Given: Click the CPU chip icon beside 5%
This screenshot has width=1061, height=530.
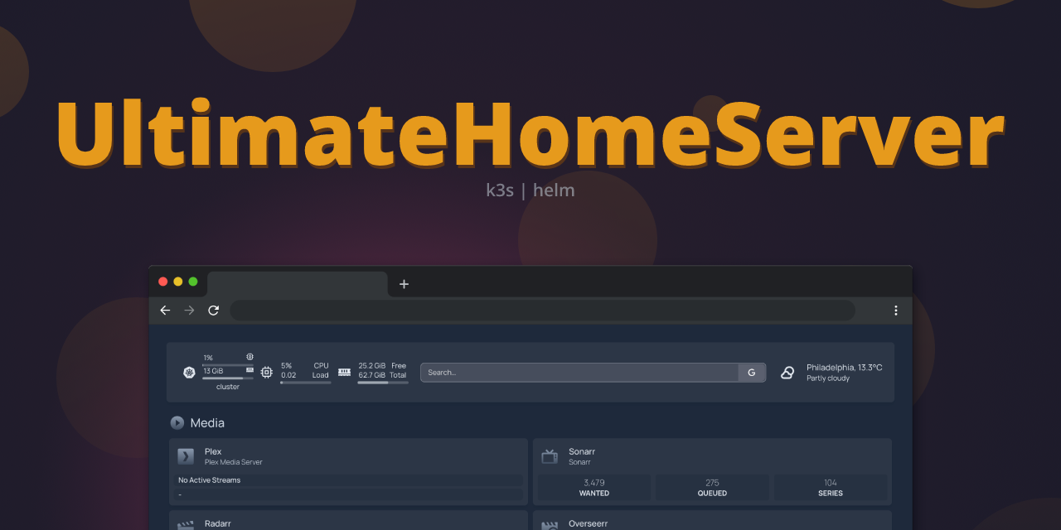Looking at the screenshot, I should click(266, 373).
